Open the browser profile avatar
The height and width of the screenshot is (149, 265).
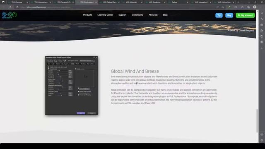[x=255, y=7]
